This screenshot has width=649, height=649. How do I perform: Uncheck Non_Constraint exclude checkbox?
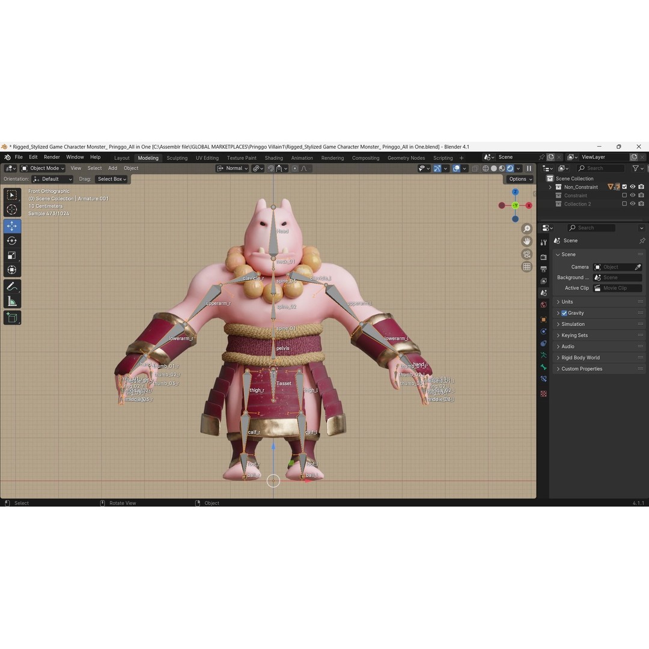pyautogui.click(x=624, y=187)
